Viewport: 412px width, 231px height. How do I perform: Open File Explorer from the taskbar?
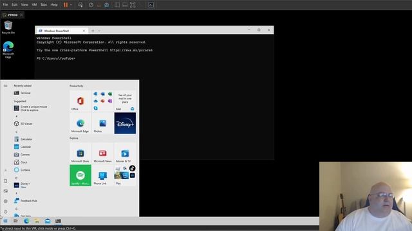(x=37, y=221)
